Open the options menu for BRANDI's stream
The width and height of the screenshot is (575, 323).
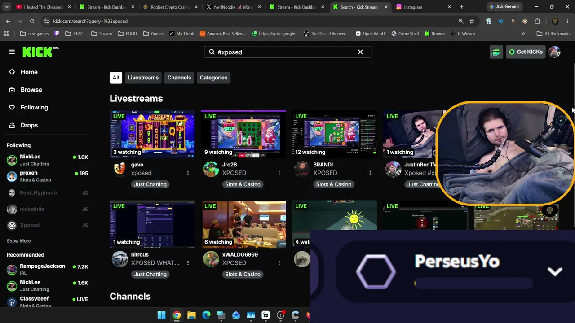click(370, 173)
